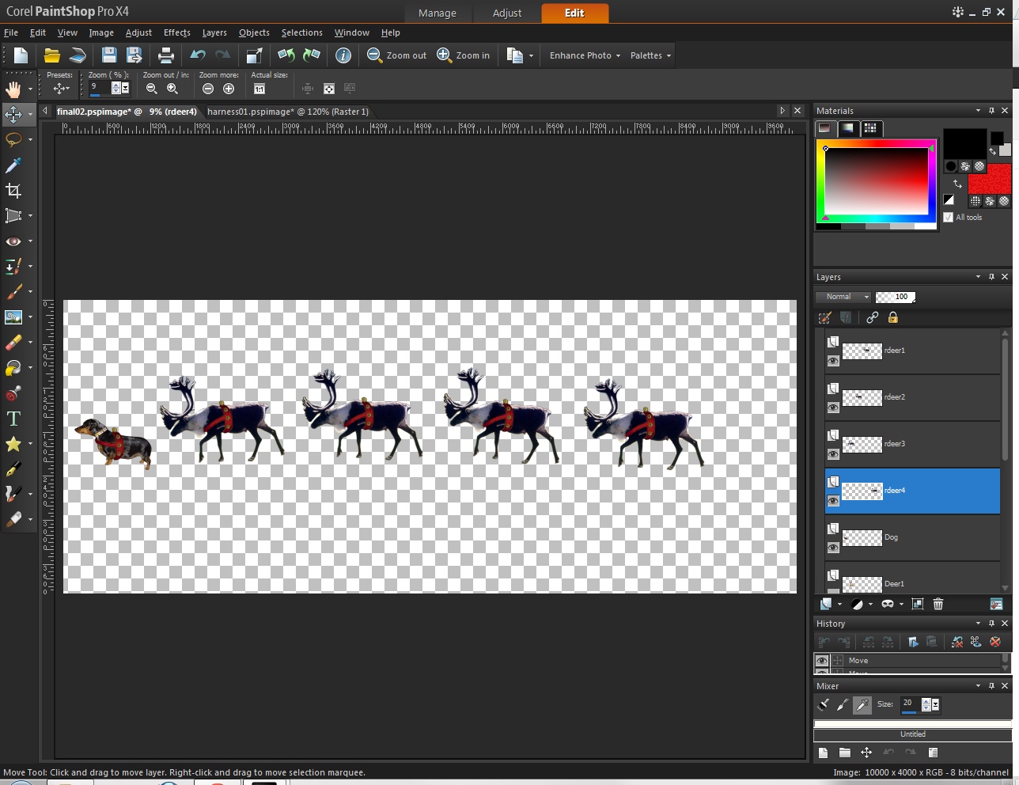1019x785 pixels.
Task: Switch to the Manage workspace tab
Action: coord(438,13)
